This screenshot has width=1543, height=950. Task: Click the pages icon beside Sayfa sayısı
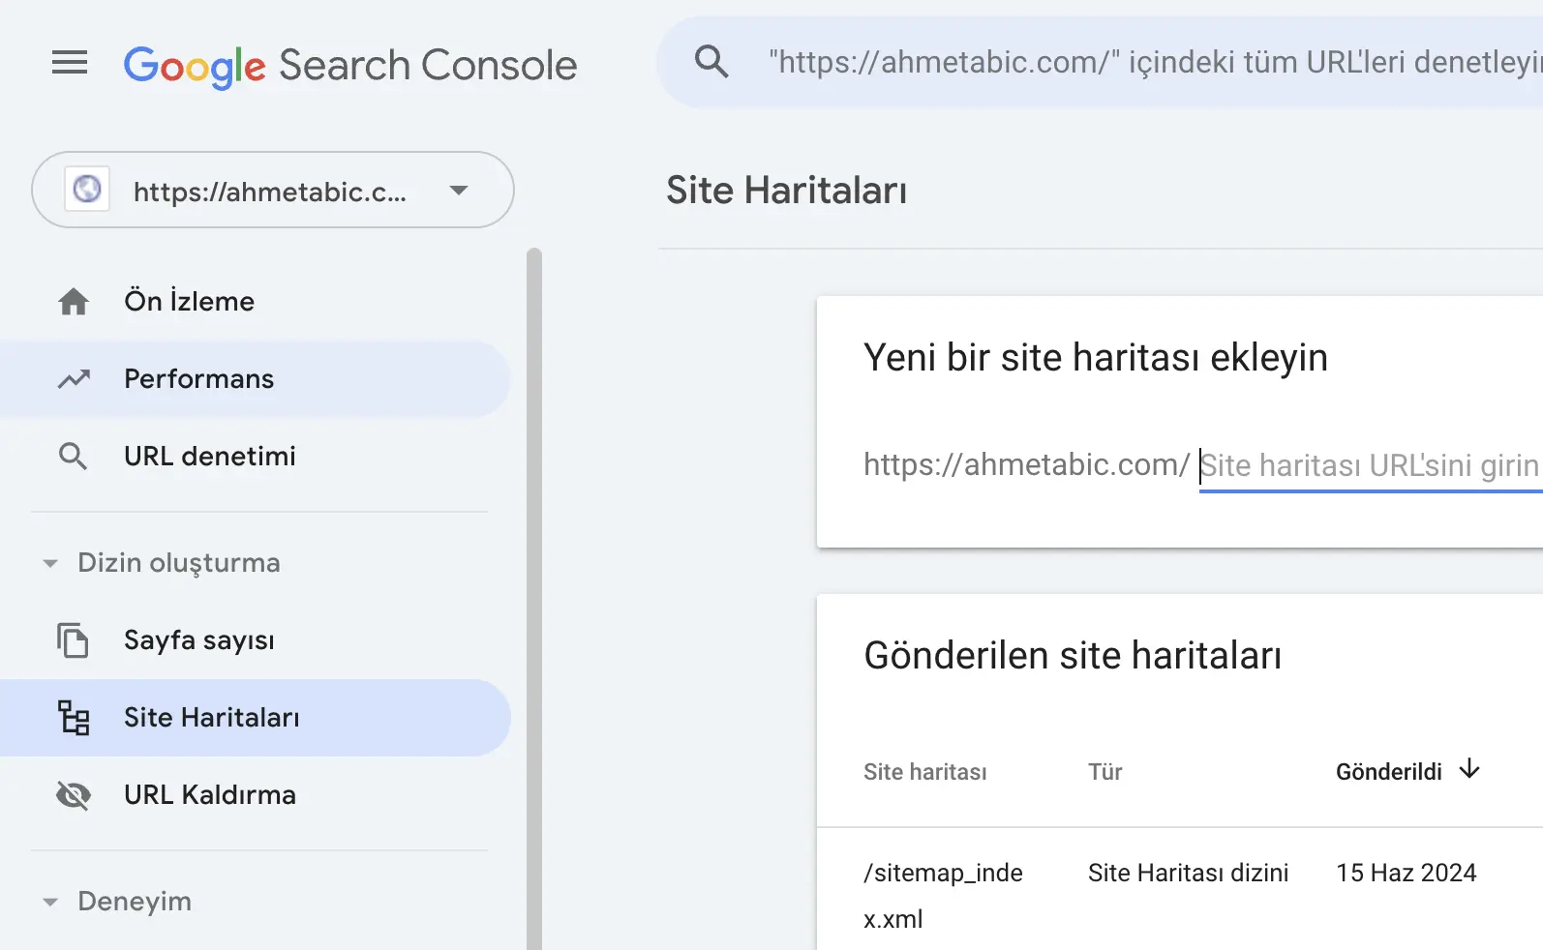point(74,640)
